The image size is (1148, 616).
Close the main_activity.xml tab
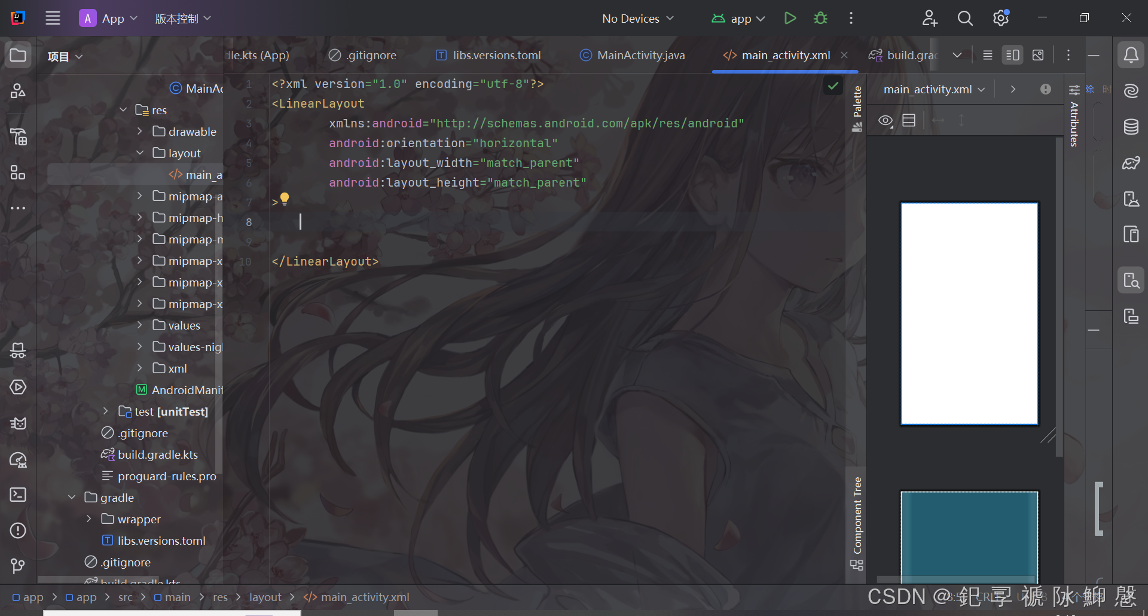tap(844, 55)
